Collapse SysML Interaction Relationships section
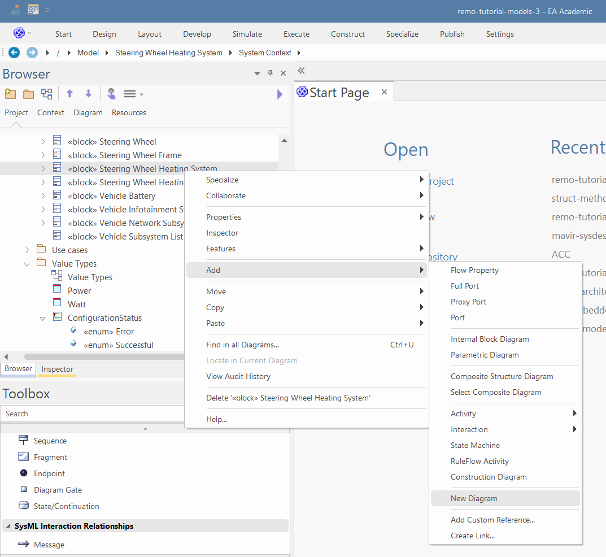The image size is (606, 557). 8,526
